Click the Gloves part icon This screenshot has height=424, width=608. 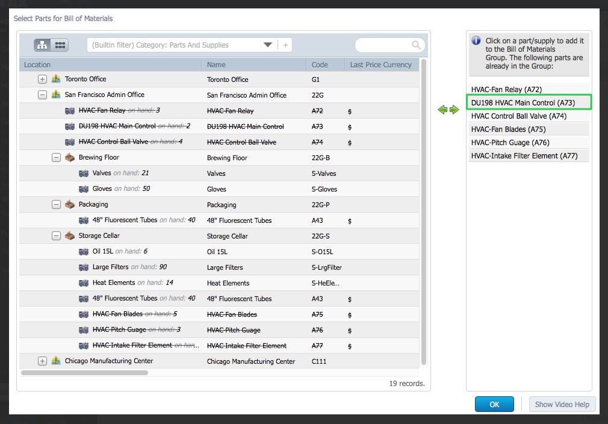(x=84, y=189)
